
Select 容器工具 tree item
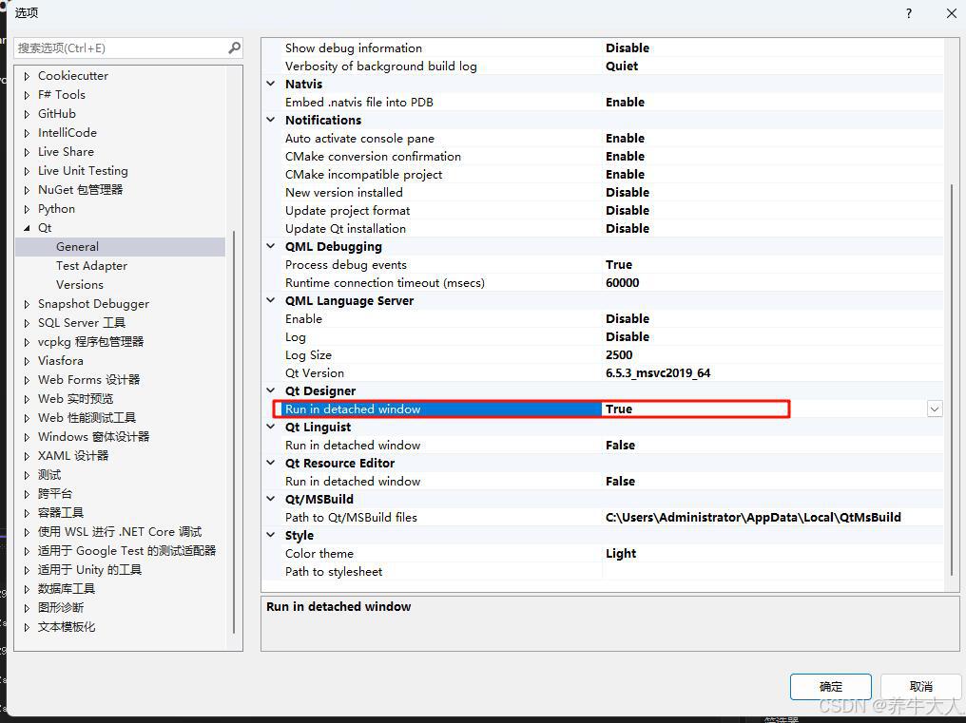61,513
